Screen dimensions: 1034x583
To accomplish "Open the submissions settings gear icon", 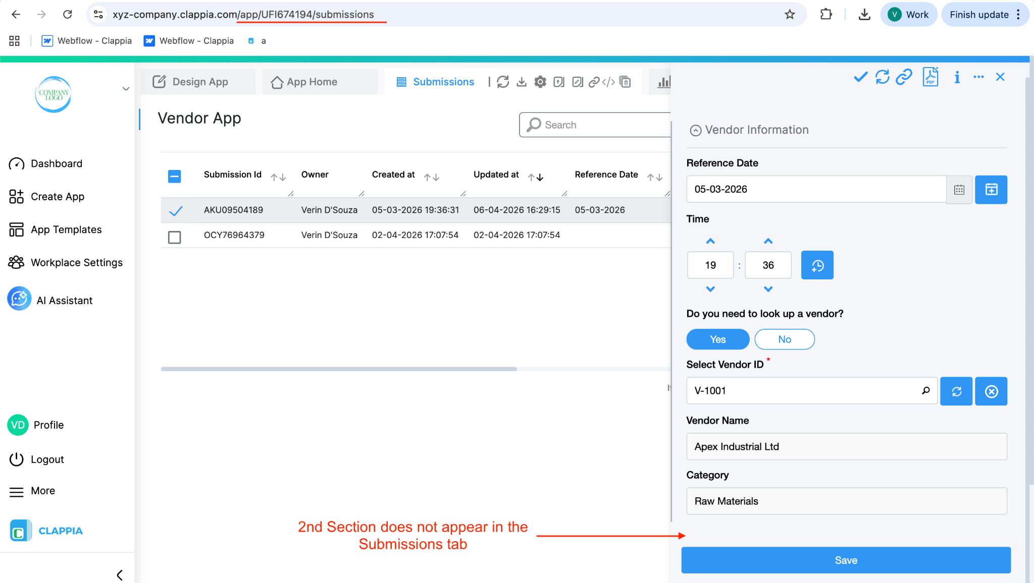I will (540, 82).
